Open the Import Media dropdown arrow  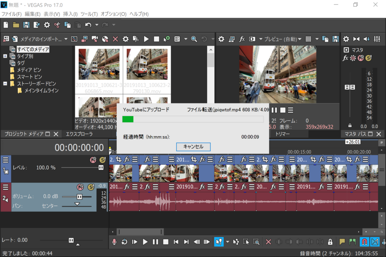(x=66, y=39)
